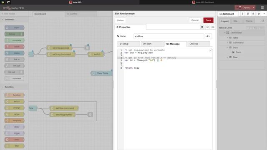The width and height of the screenshot is (267, 150).
Task: Open dashboard in new window icon
Action: 263,21
